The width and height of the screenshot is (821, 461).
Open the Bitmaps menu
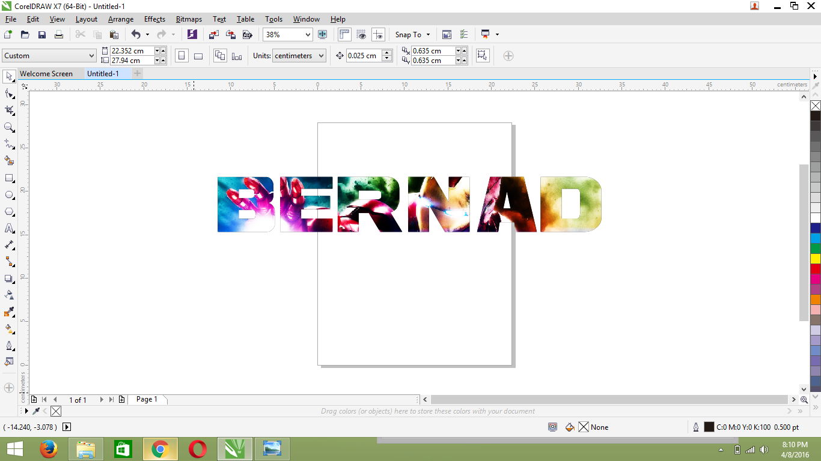pyautogui.click(x=189, y=19)
